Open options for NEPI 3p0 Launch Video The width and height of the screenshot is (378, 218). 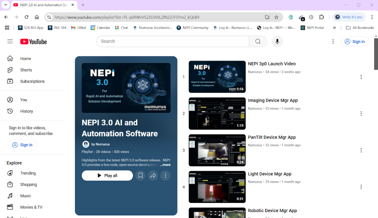click(x=361, y=77)
